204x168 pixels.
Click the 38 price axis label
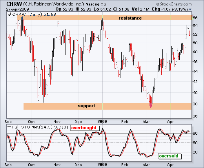click(195, 104)
